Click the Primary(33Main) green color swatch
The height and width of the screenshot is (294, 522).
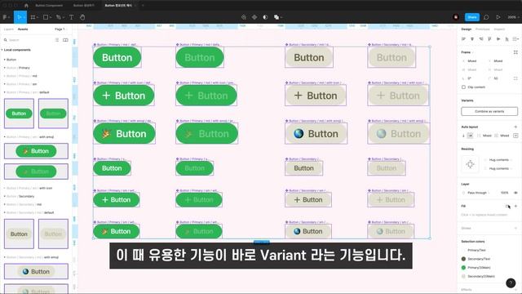coord(463,268)
